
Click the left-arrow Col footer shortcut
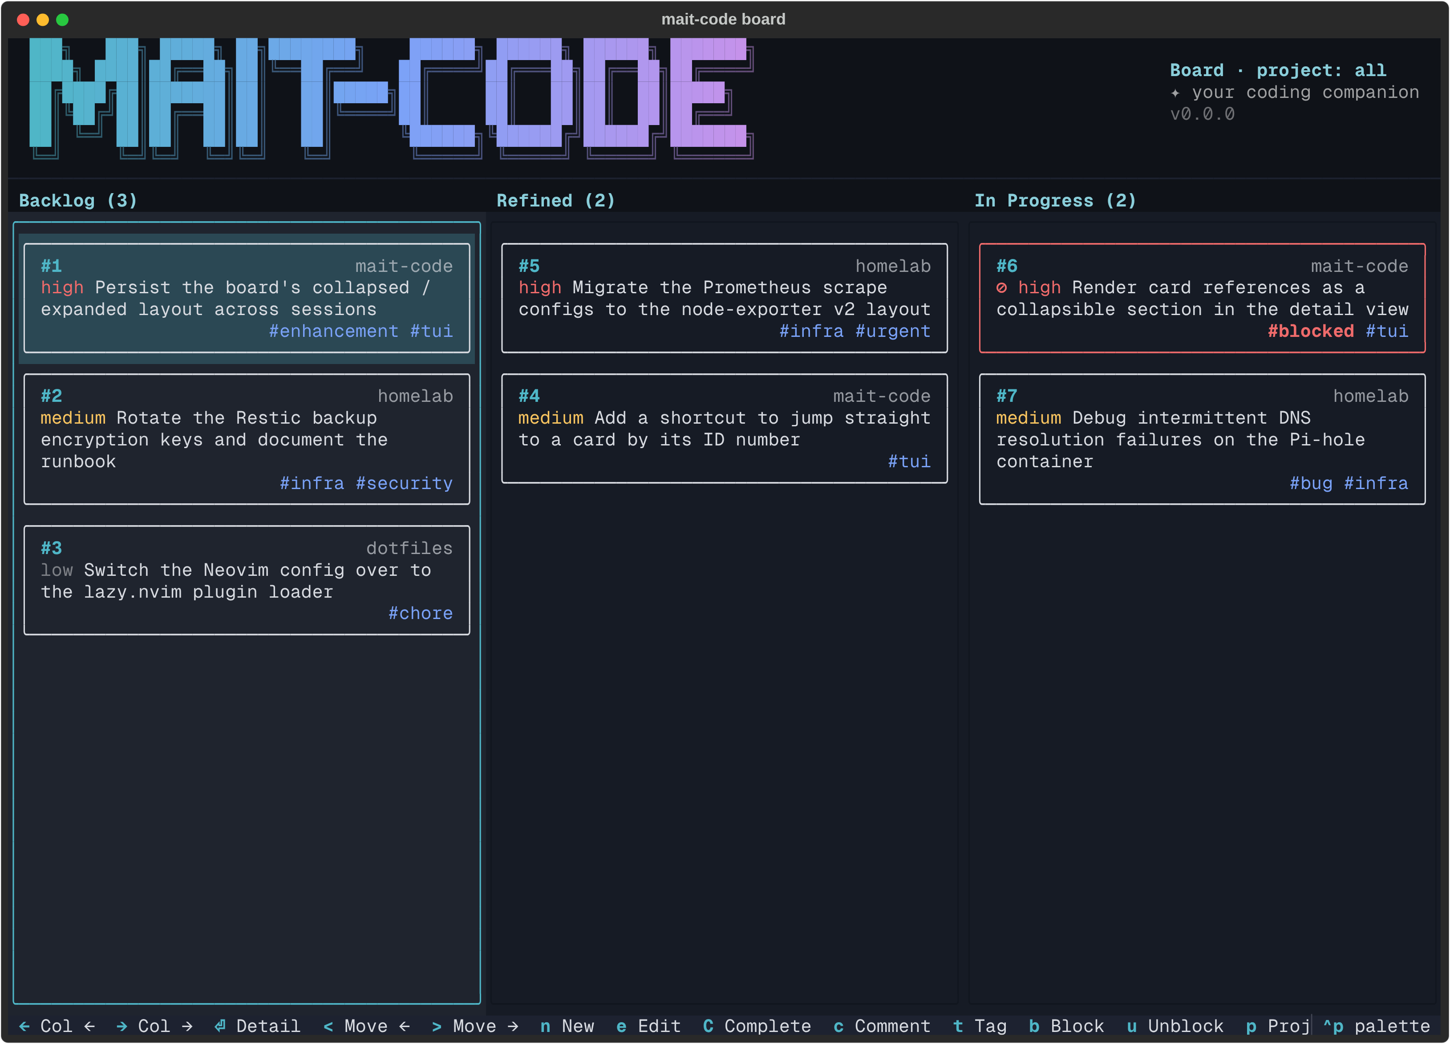coord(57,1025)
